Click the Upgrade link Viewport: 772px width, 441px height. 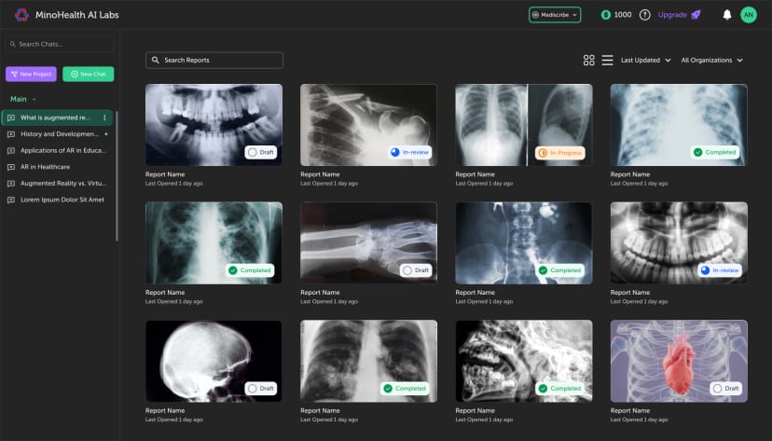[x=672, y=15]
